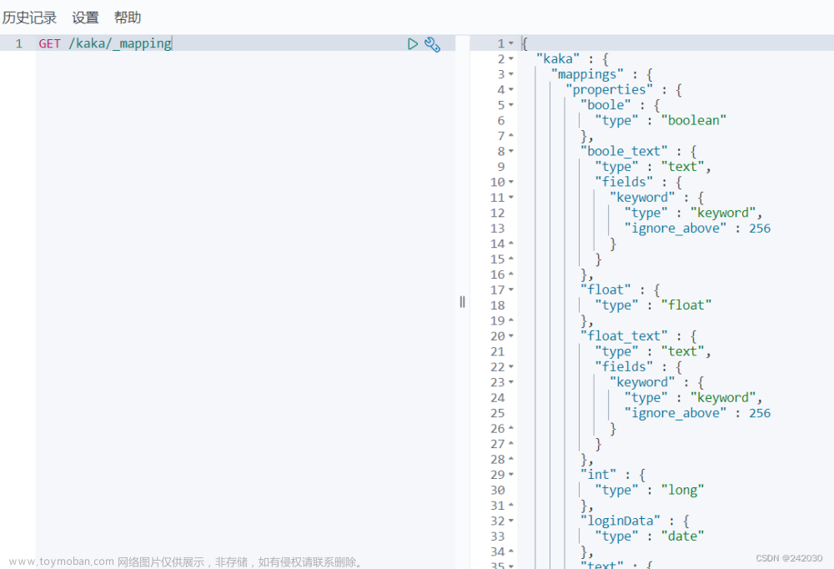The height and width of the screenshot is (569, 834).
Task: Collapse the "mappings" block at line 3
Action: [x=511, y=74]
